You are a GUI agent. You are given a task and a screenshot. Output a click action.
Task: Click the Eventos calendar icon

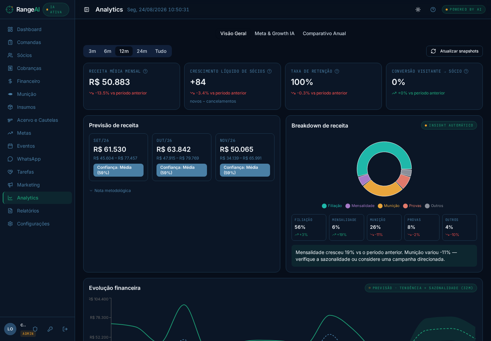10,146
